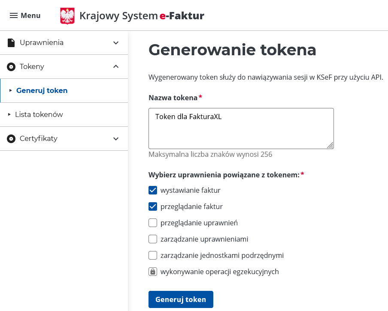
Task: Expand the Uprawnienia section
Action: [x=115, y=42]
